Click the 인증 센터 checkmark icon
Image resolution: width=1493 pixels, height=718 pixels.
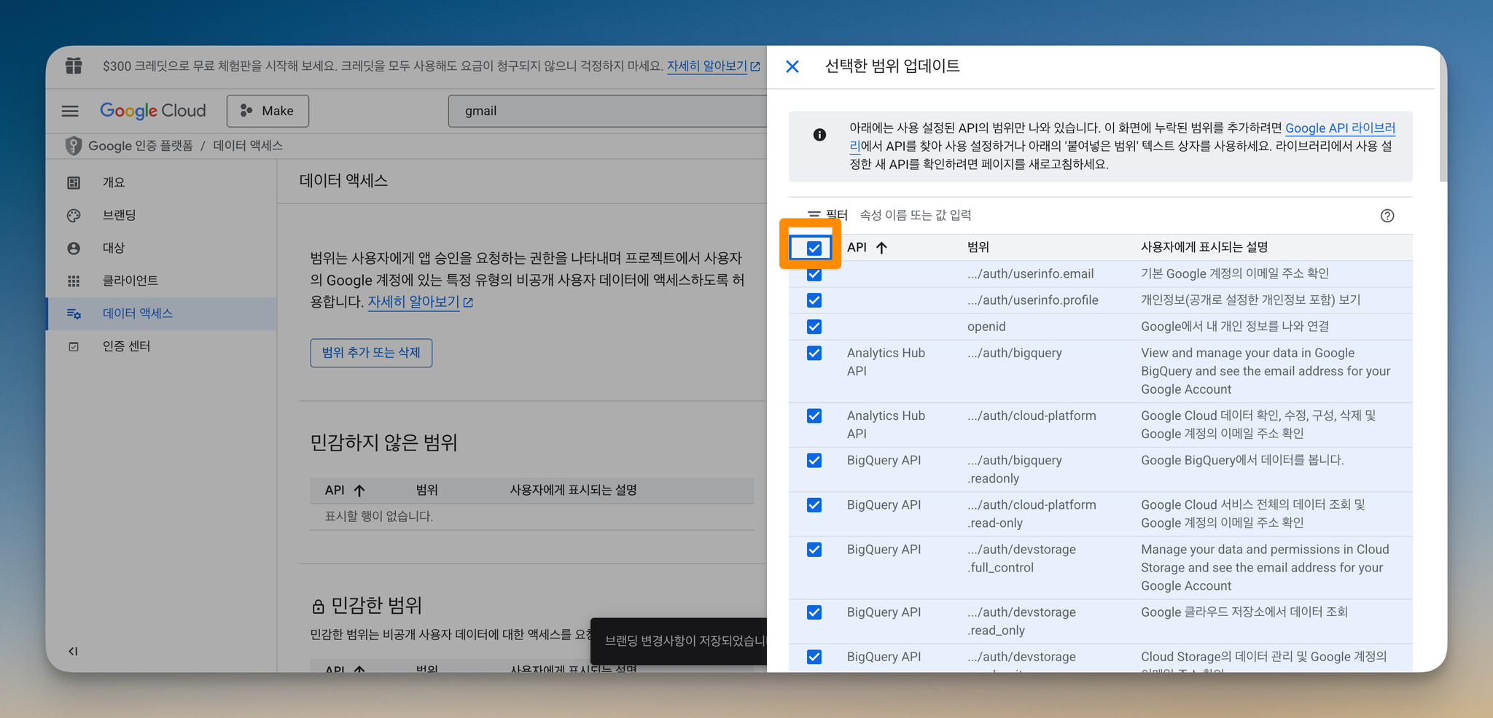click(x=74, y=346)
